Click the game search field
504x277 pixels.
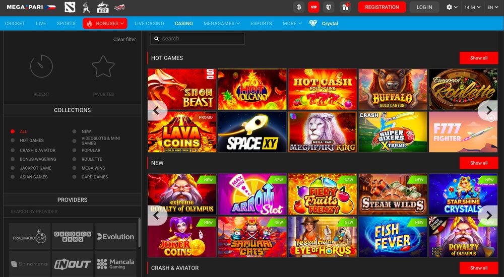click(198, 39)
